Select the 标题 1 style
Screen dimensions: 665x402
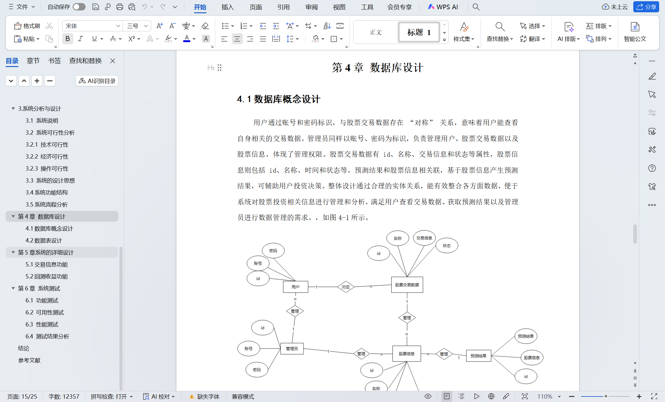(x=419, y=32)
